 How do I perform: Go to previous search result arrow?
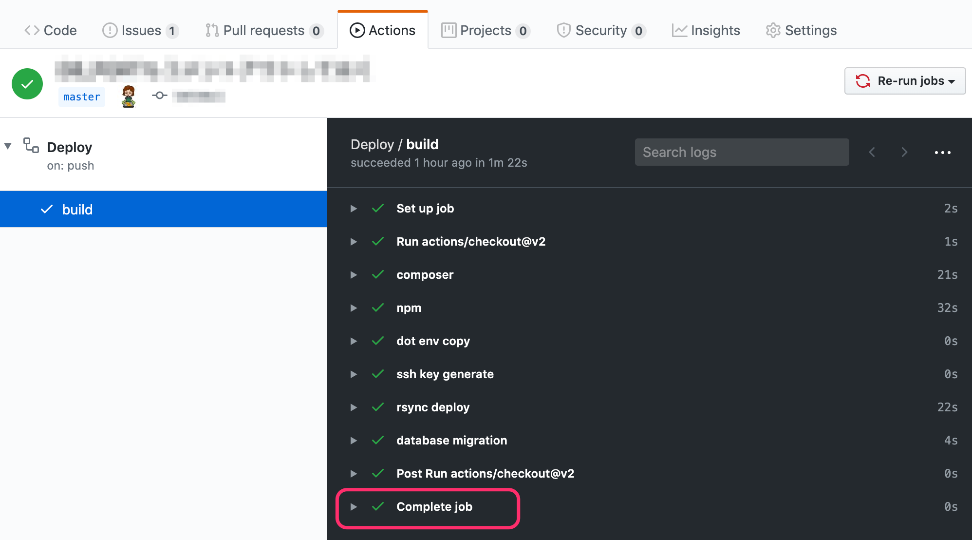coord(872,152)
